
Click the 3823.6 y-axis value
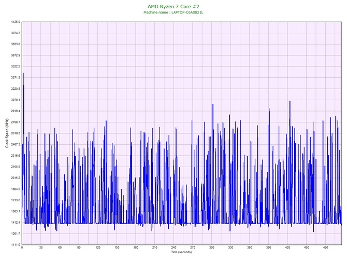[16, 44]
